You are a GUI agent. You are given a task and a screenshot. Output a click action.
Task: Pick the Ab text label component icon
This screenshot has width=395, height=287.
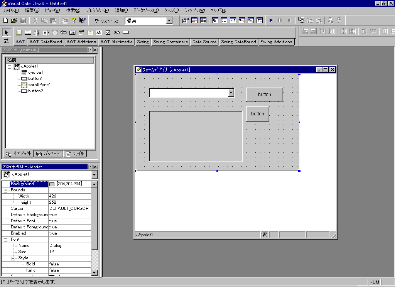pyautogui.click(x=99, y=32)
